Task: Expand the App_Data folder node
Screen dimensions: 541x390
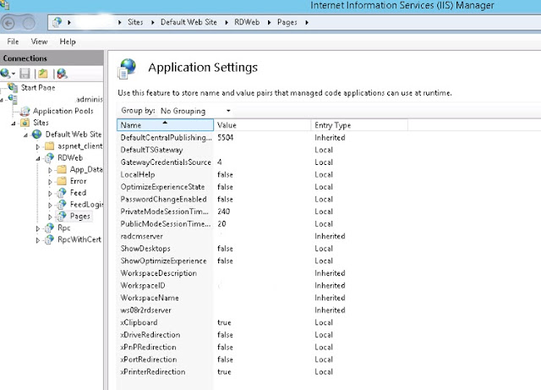Action: tap(51, 170)
